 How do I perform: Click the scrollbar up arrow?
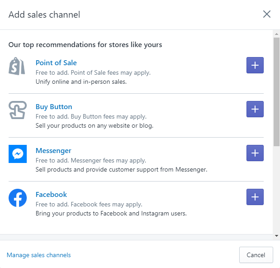[276, 33]
